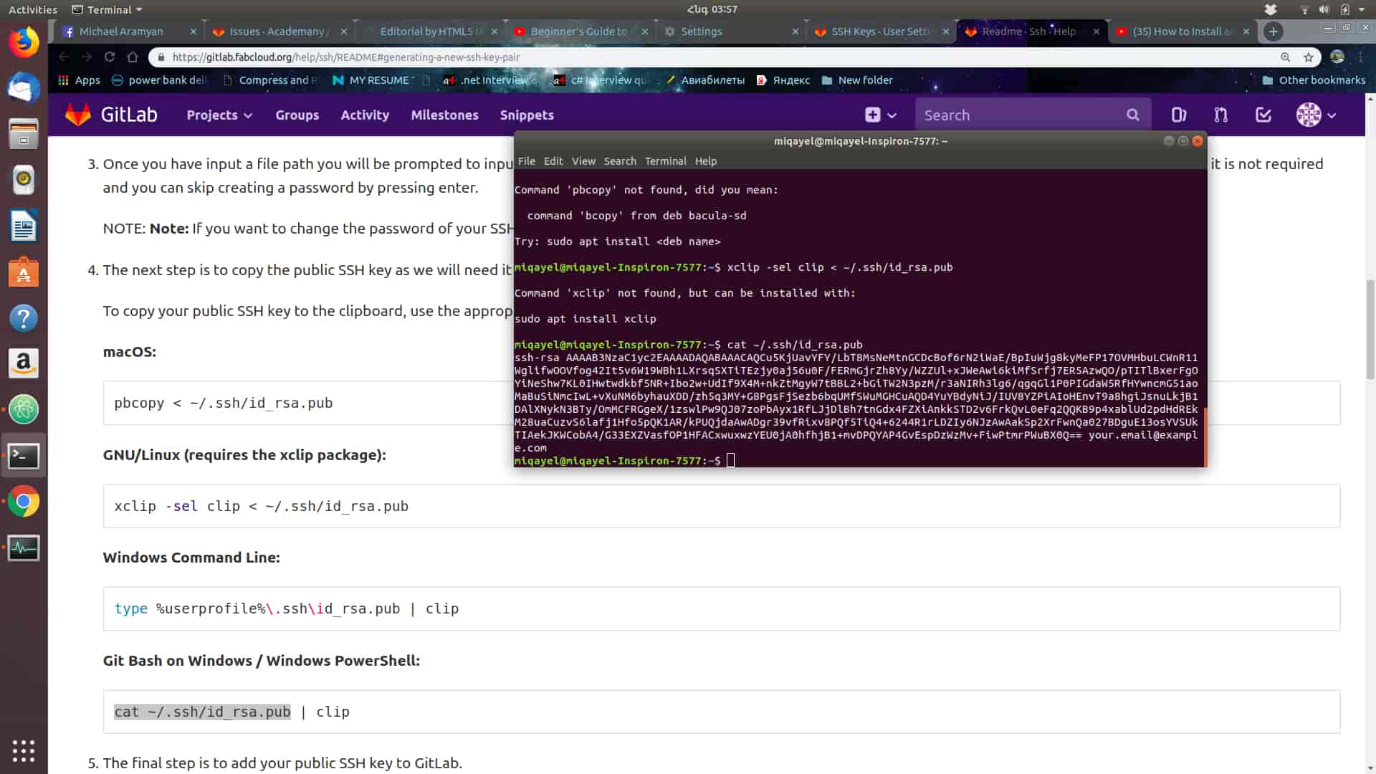Bookmark this page with star icon
This screenshot has height=774, width=1376.
[1309, 57]
